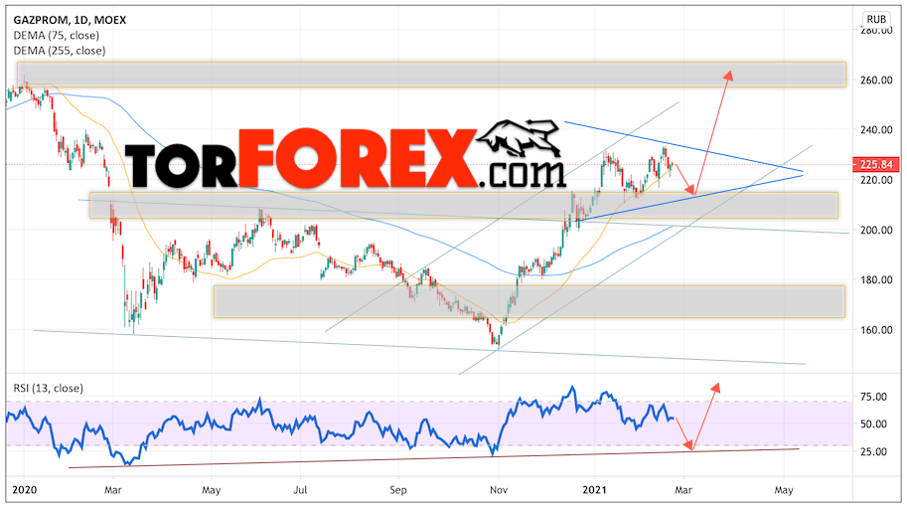Select the DEMA (75, close) indicator label
The height and width of the screenshot is (507, 907).
coord(56,36)
